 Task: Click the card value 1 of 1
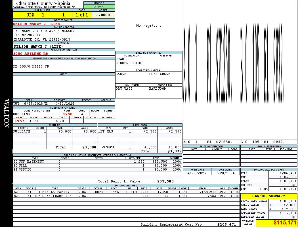click(x=82, y=15)
